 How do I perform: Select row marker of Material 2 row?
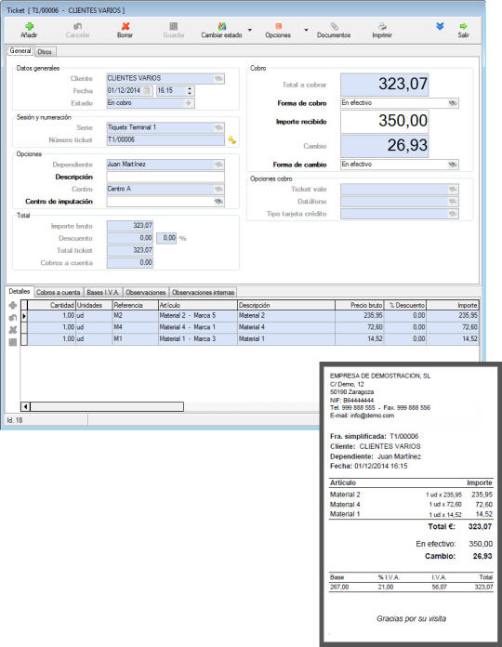pyautogui.click(x=24, y=316)
